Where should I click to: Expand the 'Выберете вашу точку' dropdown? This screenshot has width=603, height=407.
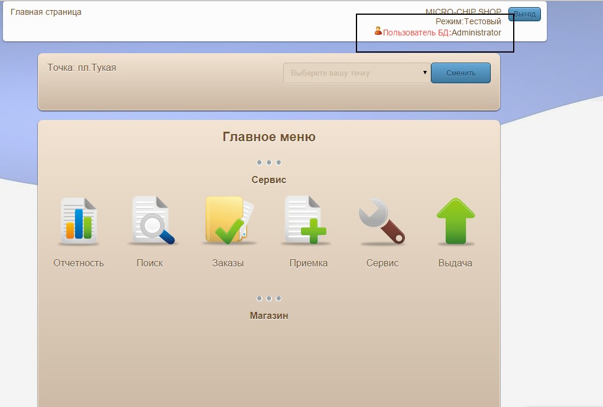pos(356,73)
